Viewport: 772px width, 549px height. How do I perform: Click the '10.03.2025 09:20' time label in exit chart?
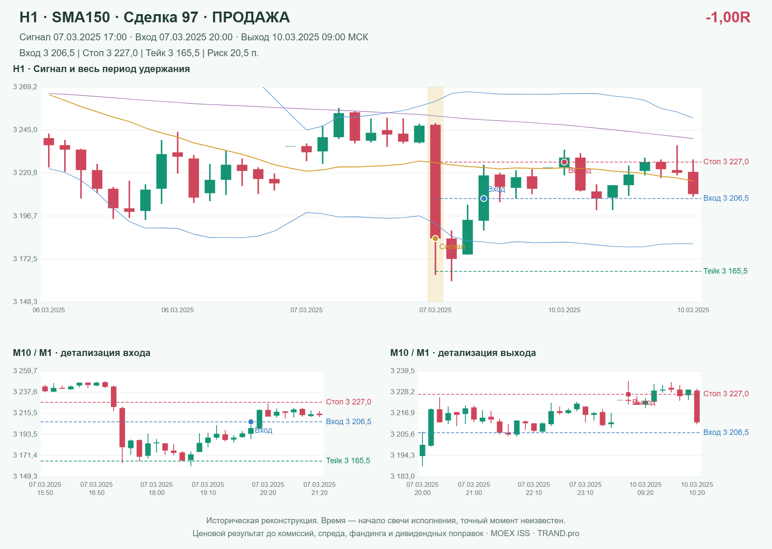(x=645, y=489)
